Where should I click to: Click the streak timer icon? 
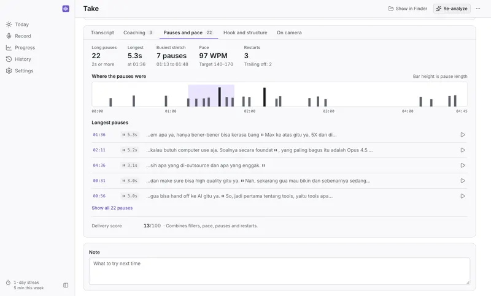coord(8,283)
